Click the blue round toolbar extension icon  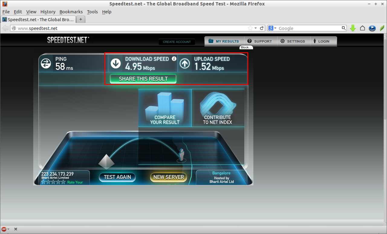click(372, 28)
